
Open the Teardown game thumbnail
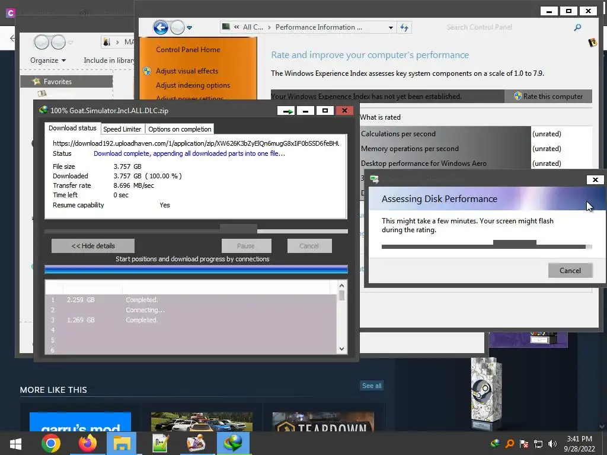323,422
